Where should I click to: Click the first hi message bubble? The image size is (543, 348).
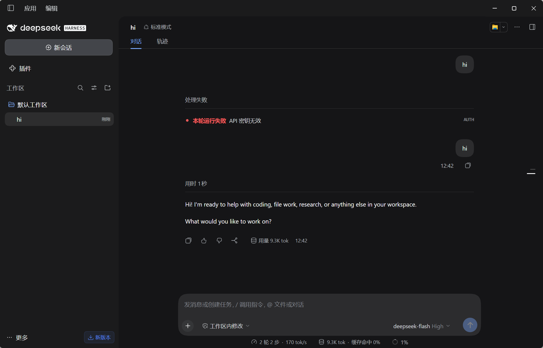[x=465, y=65]
